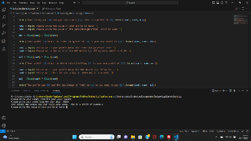Open the Accounts menu icon
This screenshot has height=141, width=251.
click(4, 117)
